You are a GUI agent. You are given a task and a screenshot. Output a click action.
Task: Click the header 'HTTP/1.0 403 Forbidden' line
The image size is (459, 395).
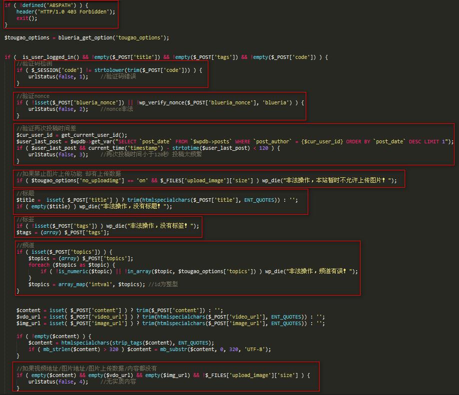tap(65, 11)
